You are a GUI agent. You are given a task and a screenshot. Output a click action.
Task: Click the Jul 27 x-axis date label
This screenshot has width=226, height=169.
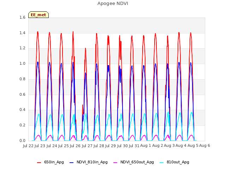pos(87,146)
